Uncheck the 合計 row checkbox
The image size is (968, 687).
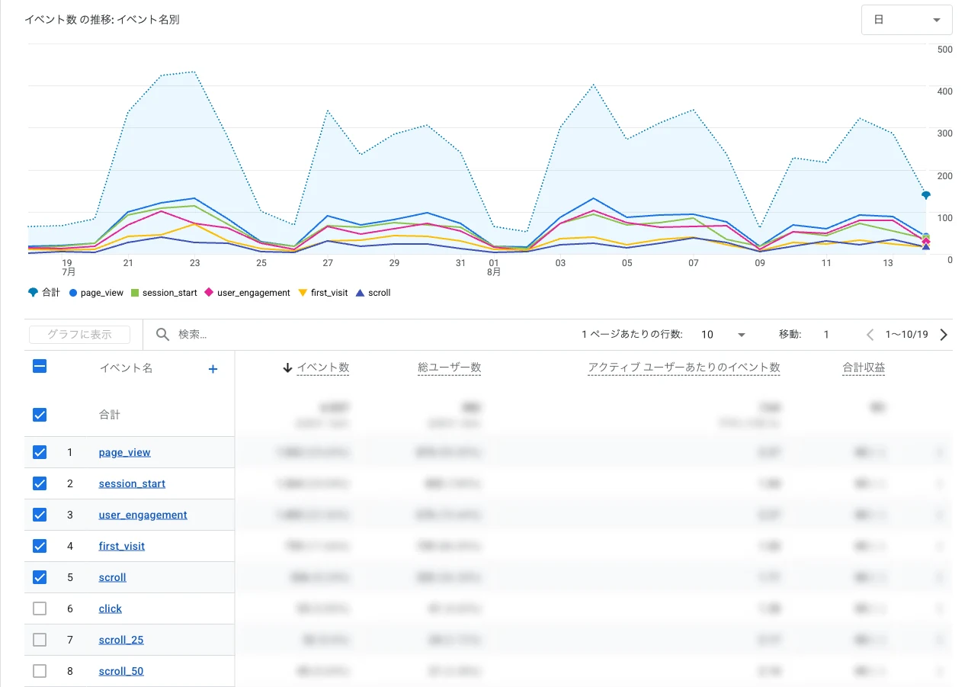coord(40,415)
